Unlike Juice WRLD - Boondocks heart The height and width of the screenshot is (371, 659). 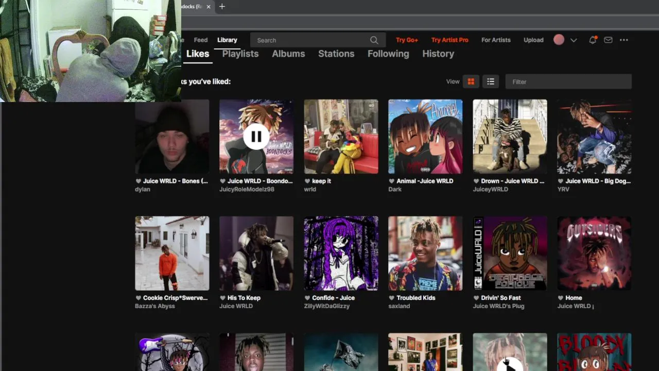tap(222, 181)
